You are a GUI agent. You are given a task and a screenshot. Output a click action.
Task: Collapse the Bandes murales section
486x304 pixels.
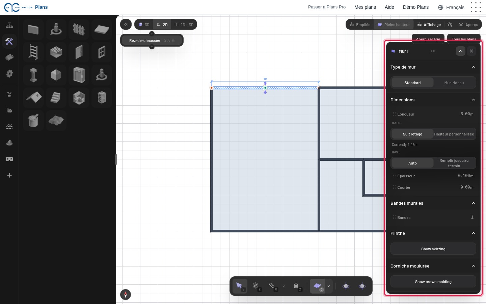click(x=474, y=203)
